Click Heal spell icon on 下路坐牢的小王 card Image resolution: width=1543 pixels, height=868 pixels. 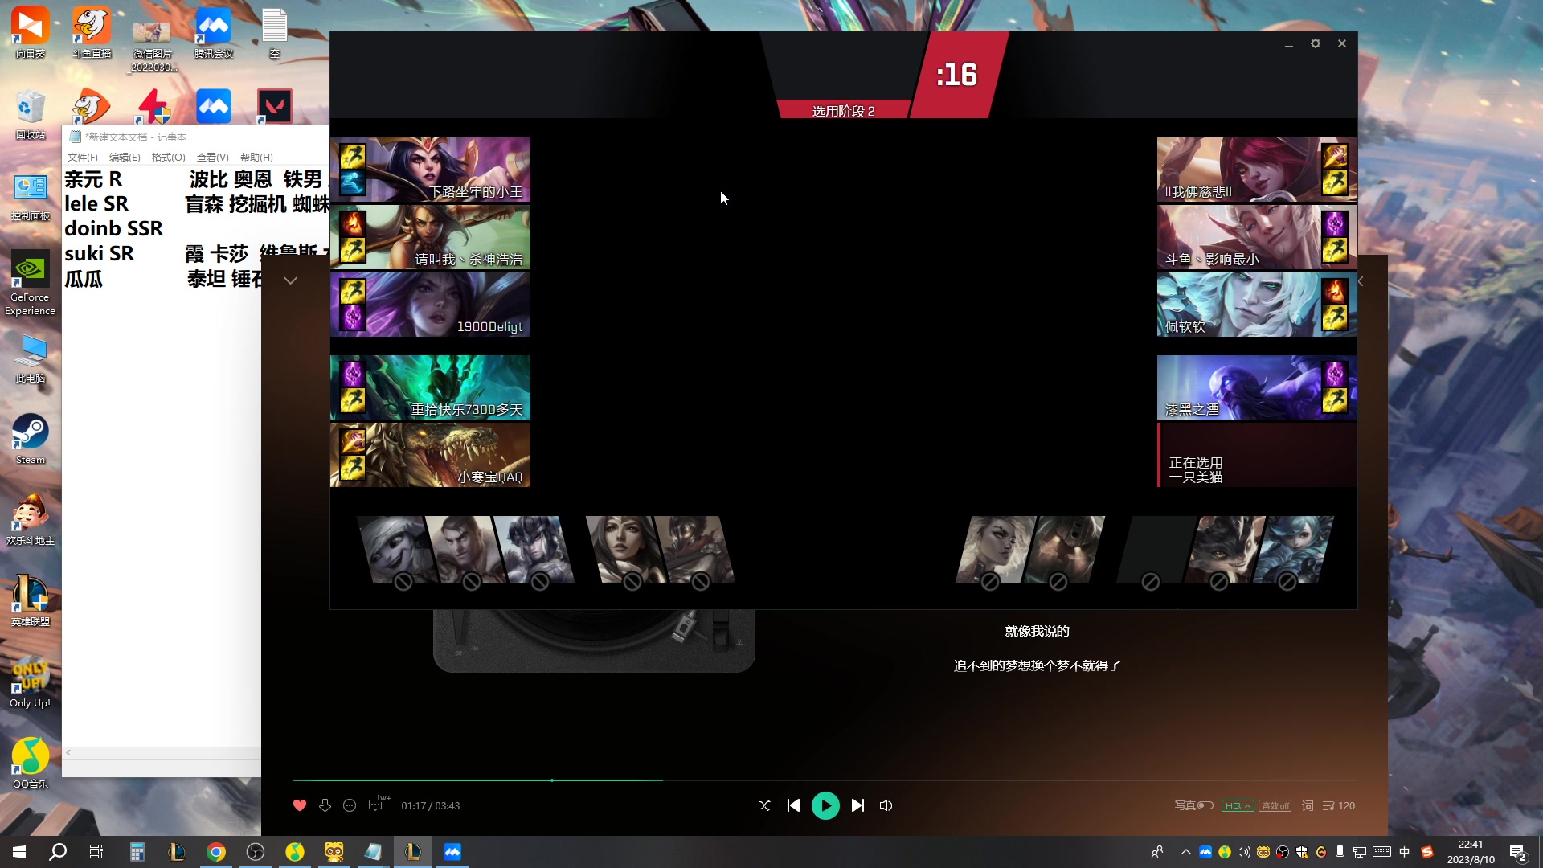(x=353, y=183)
